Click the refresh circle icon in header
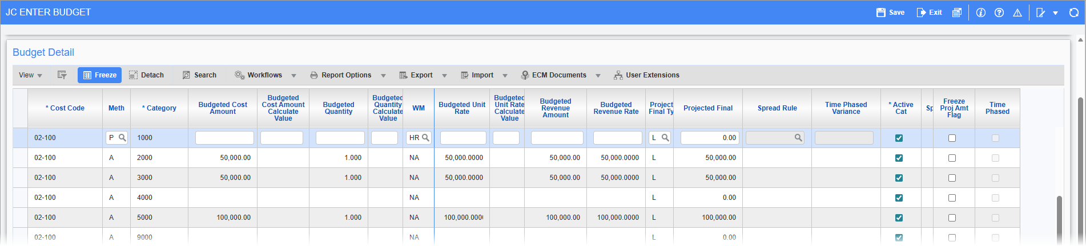1086x246 pixels. pyautogui.click(x=1074, y=13)
